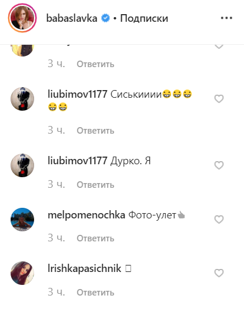
Task: Visit Irishkapasichnik username link
Action: pos(85,268)
